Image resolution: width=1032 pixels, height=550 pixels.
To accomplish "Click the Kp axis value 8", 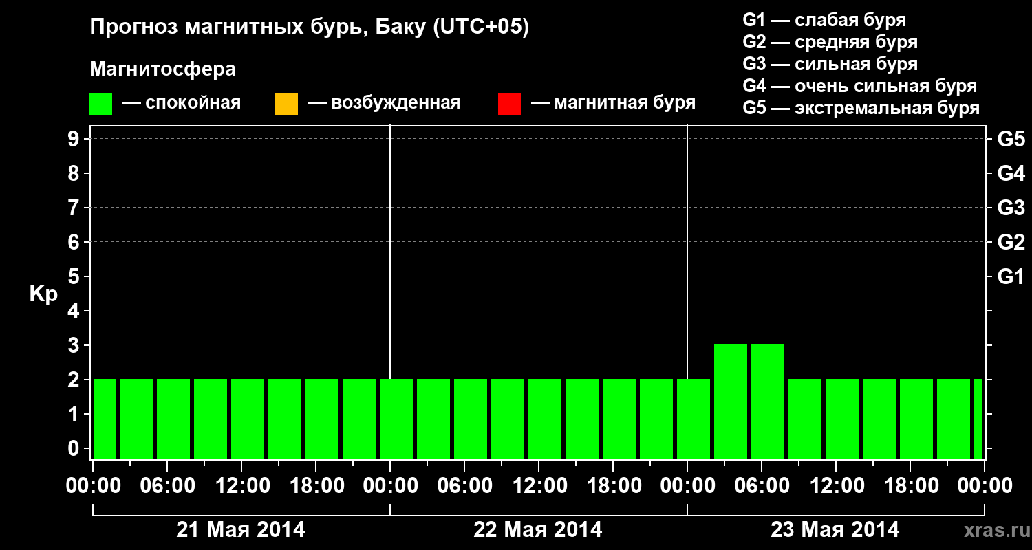I will tap(74, 173).
